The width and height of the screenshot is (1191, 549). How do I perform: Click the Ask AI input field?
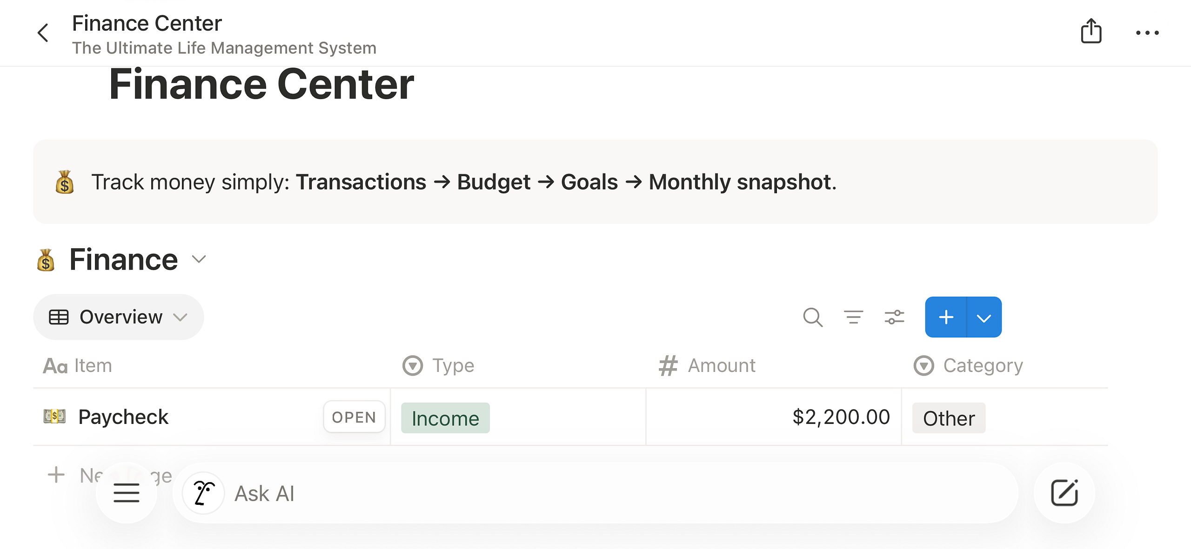point(595,493)
